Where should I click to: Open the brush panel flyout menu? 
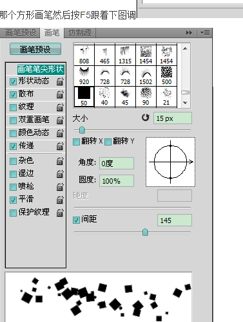coord(205,33)
